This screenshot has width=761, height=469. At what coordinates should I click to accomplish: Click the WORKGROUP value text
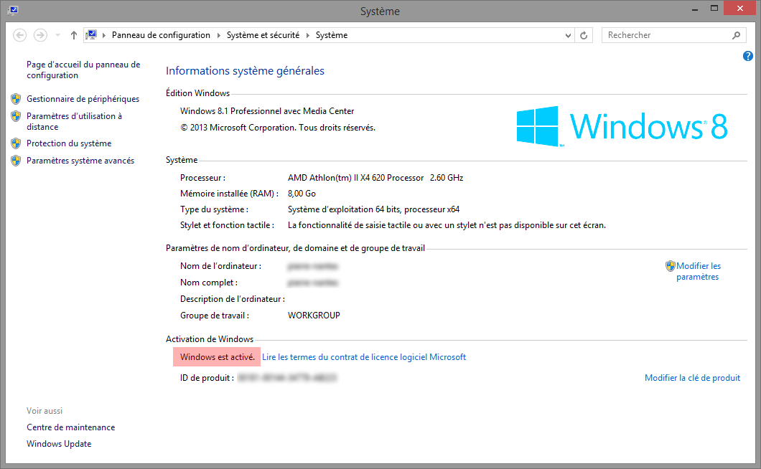[x=314, y=316]
